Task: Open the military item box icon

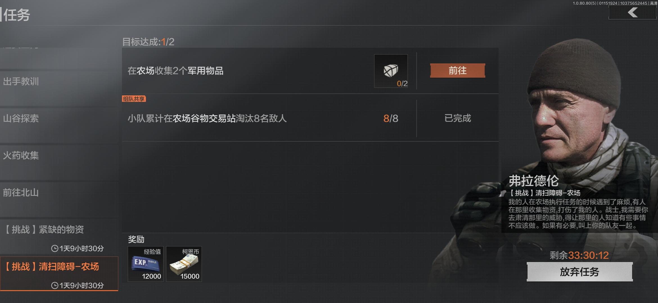Action: point(391,71)
